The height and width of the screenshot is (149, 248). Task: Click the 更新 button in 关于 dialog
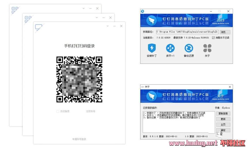223,119
